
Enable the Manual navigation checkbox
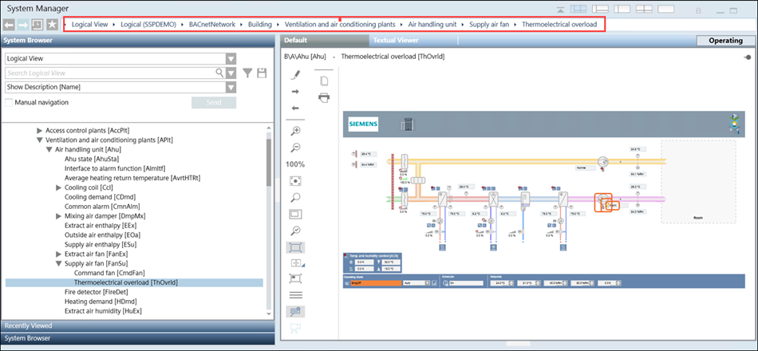(x=9, y=102)
